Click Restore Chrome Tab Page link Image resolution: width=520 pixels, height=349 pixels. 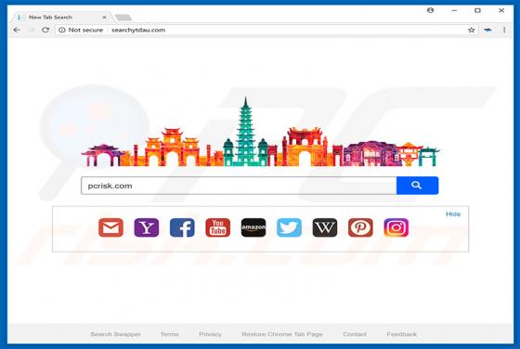tap(282, 334)
